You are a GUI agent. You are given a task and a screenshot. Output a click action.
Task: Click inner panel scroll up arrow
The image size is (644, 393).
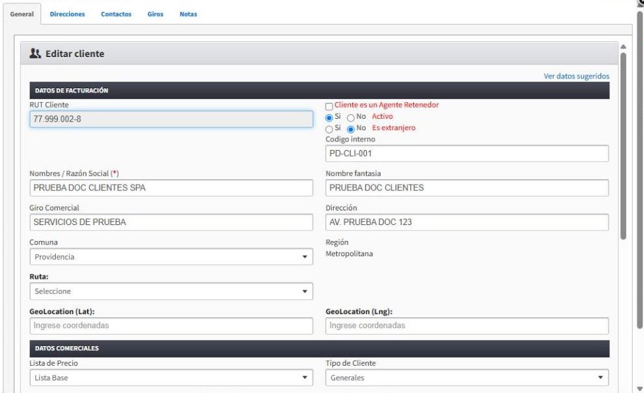tap(623, 46)
